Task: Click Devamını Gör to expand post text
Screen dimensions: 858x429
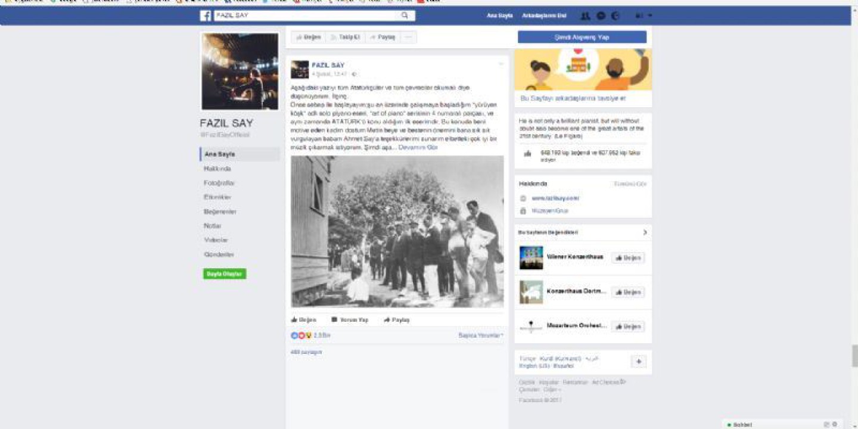Action: pos(418,147)
